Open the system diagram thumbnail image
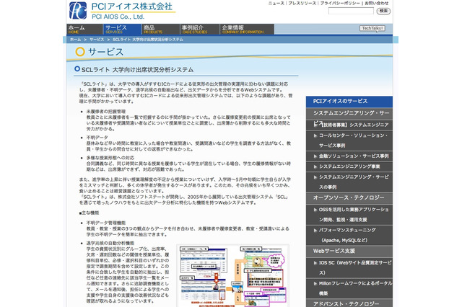 (232, 275)
